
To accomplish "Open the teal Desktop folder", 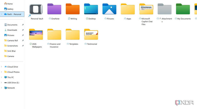I will (91, 9).
